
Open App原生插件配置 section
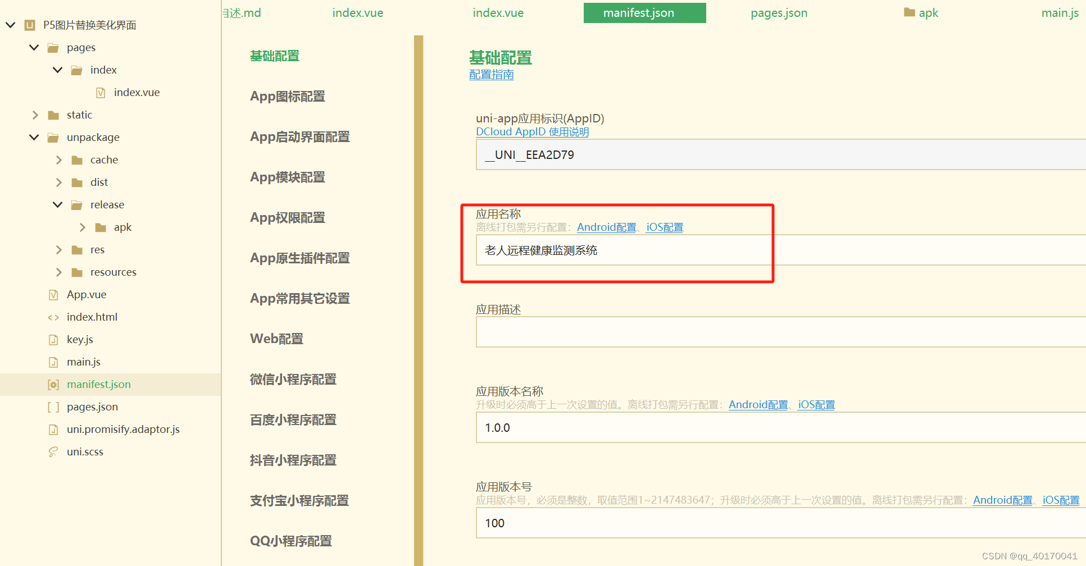[x=300, y=258]
